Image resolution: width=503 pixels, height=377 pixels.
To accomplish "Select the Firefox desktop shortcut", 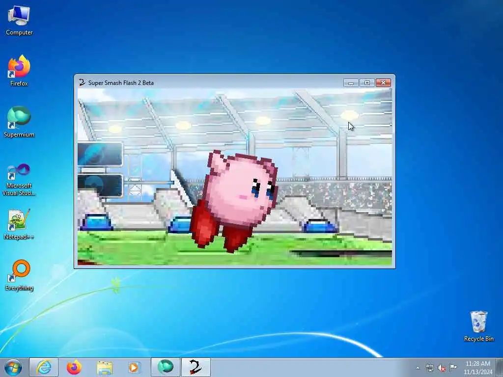I will pyautogui.click(x=19, y=71).
